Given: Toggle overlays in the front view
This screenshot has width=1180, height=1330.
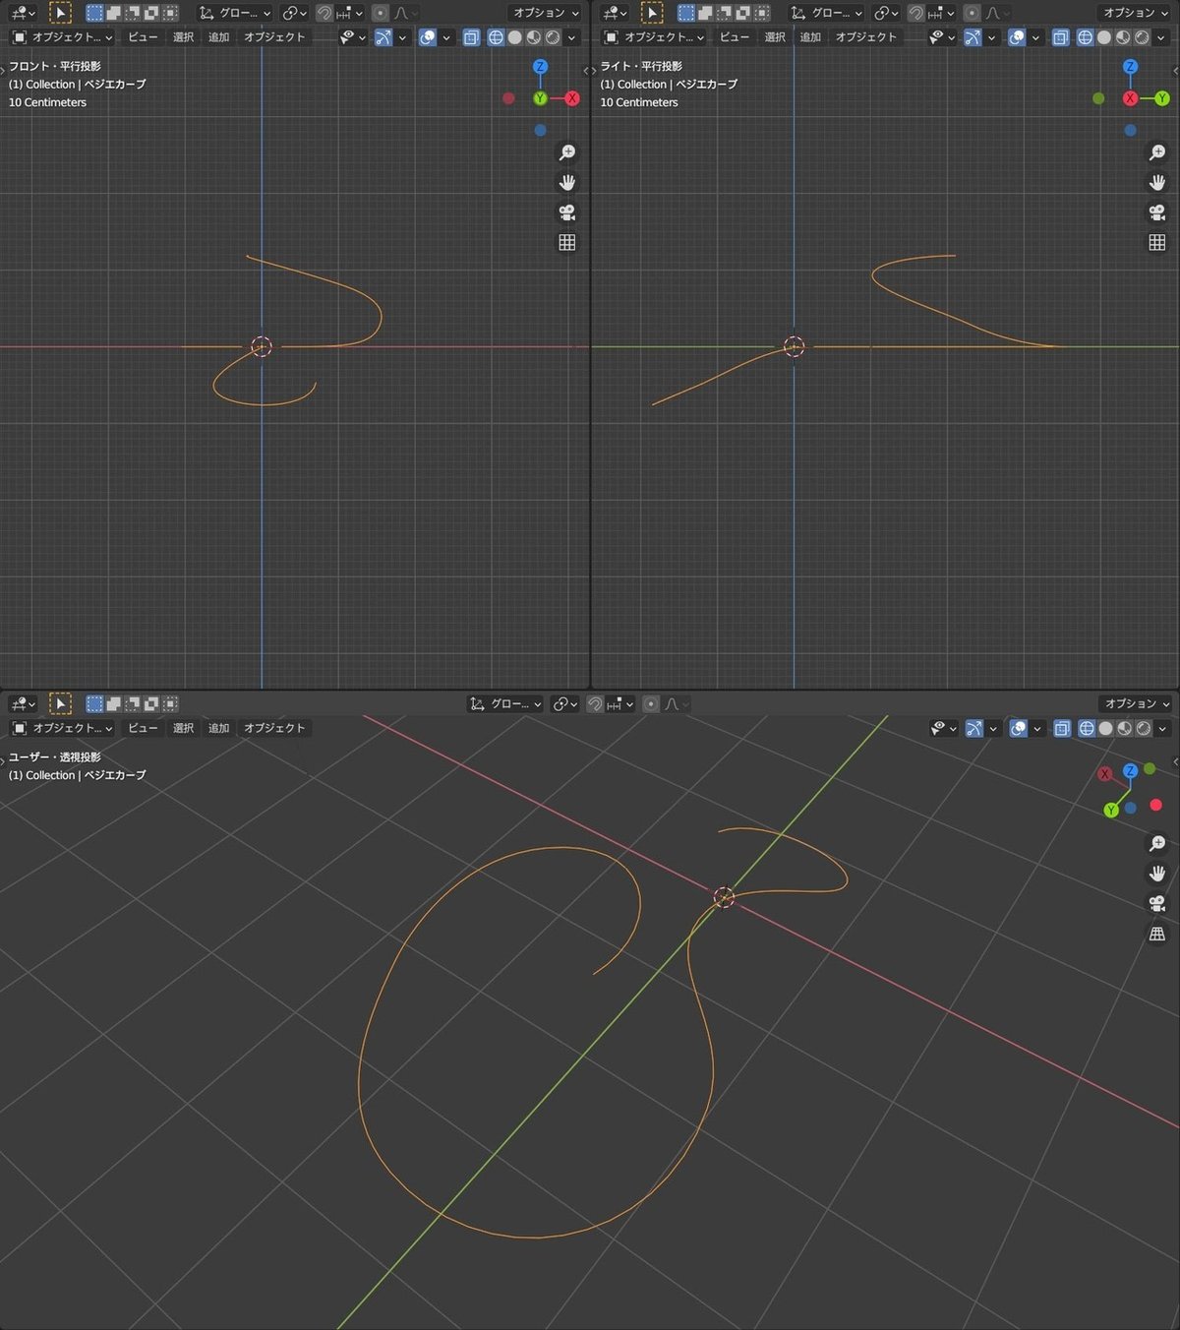Looking at the screenshot, I should tap(428, 37).
